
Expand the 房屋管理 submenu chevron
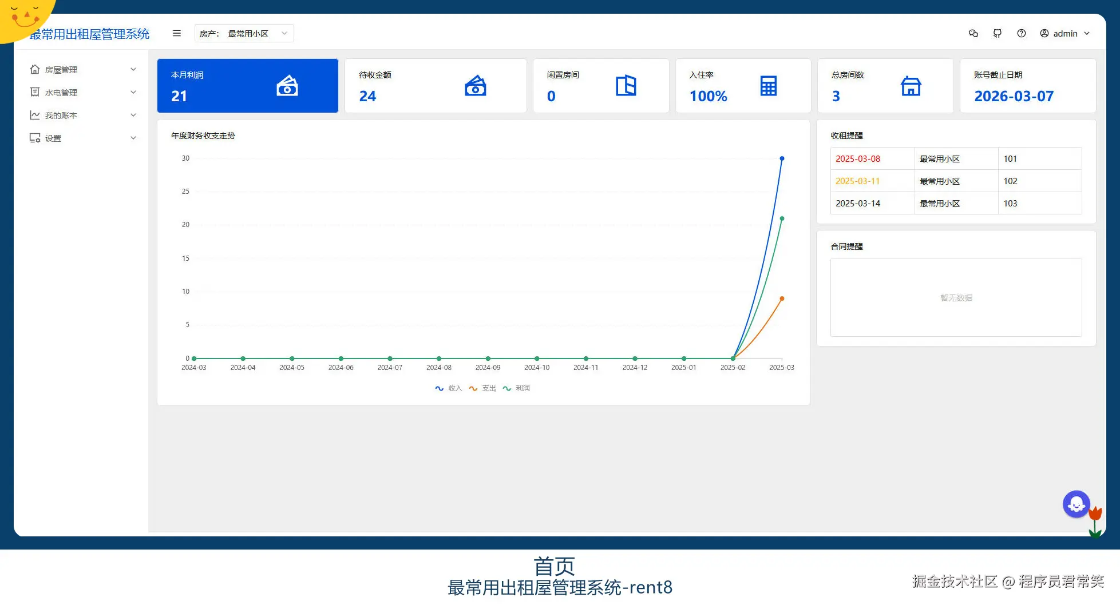[133, 69]
